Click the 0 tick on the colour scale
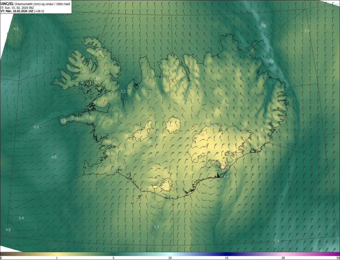 click(x=1, y=258)
